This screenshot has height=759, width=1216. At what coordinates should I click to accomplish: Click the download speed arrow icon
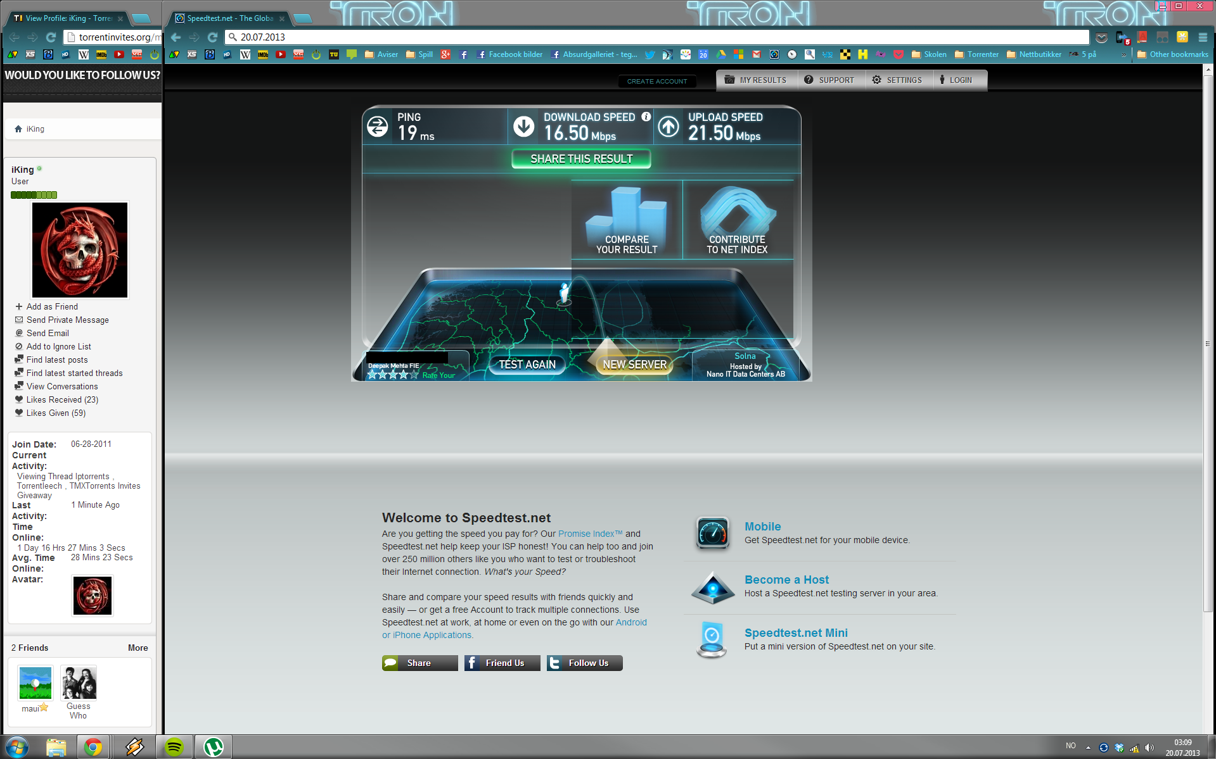(523, 127)
